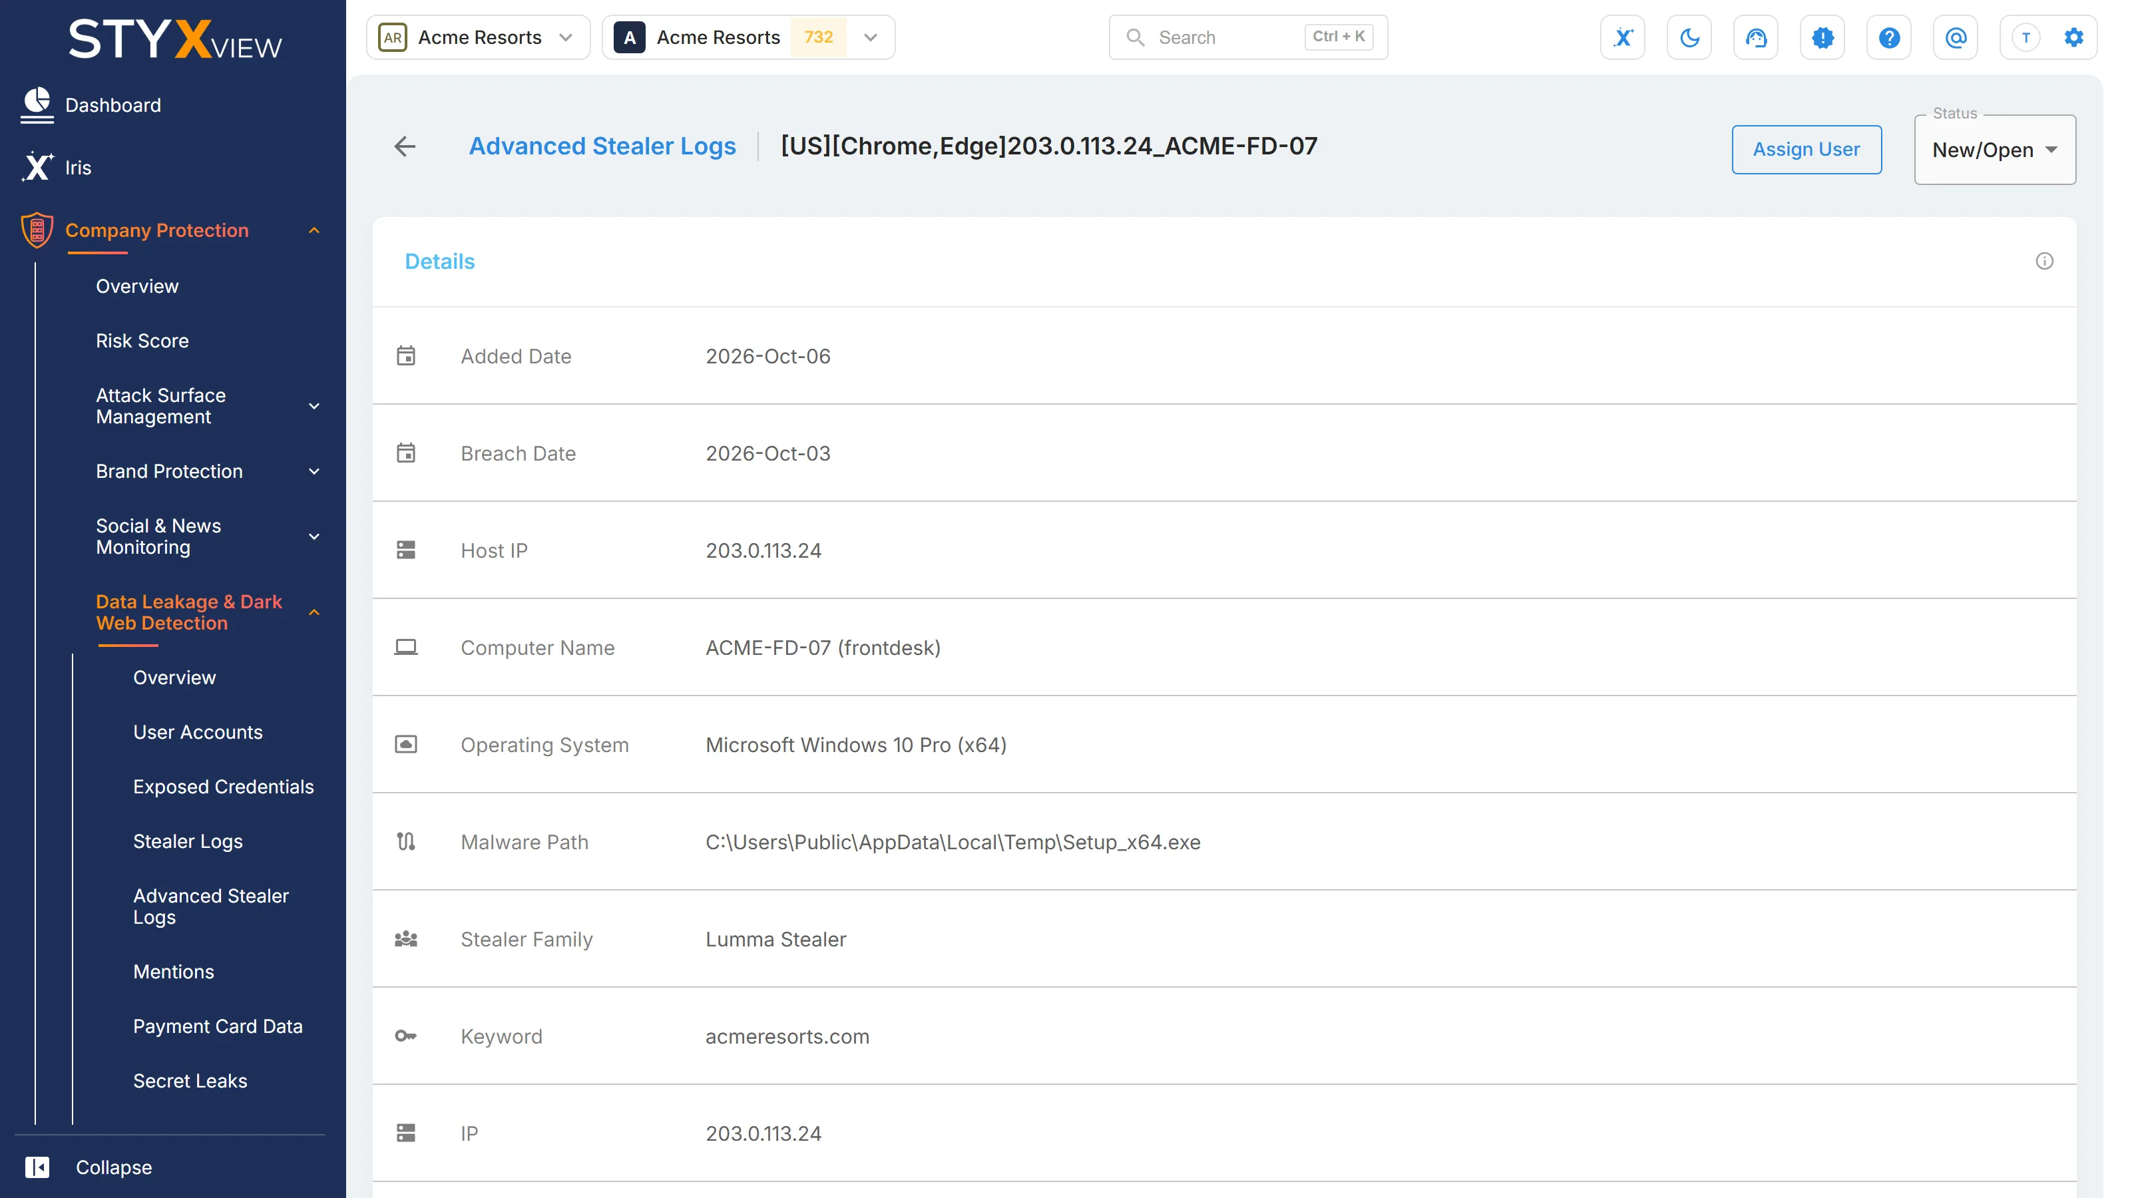The height and width of the screenshot is (1198, 2130).
Task: Open Mentions menu item
Action: click(174, 972)
